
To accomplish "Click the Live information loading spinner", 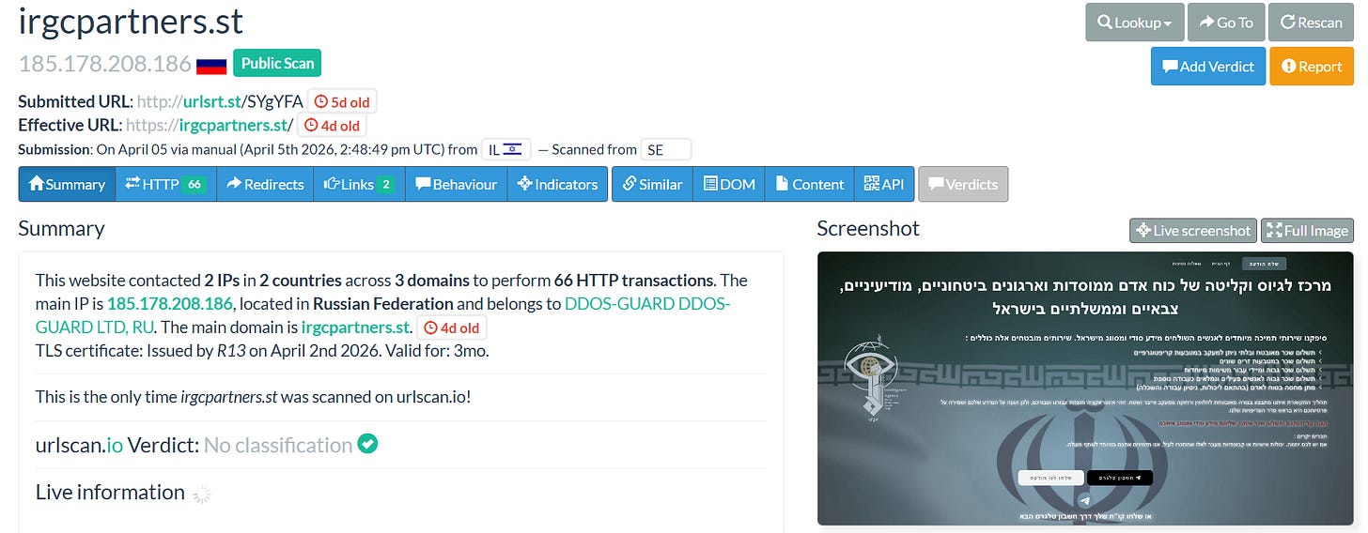I will pyautogui.click(x=202, y=495).
